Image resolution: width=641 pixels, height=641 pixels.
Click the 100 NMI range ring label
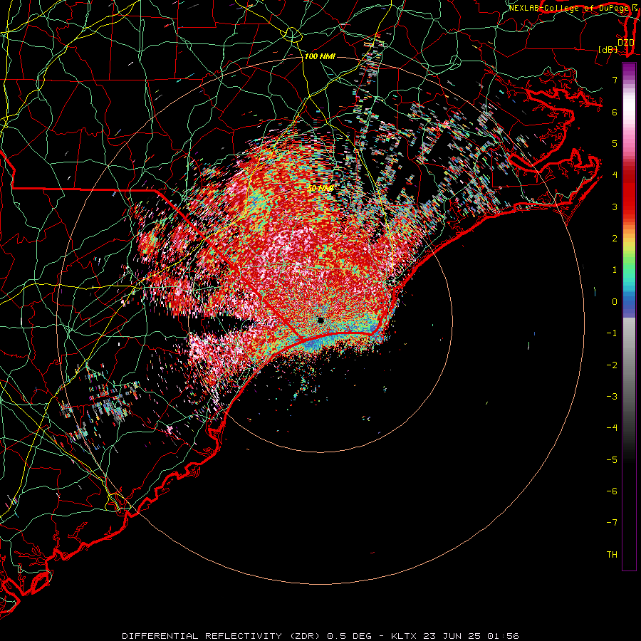320,56
